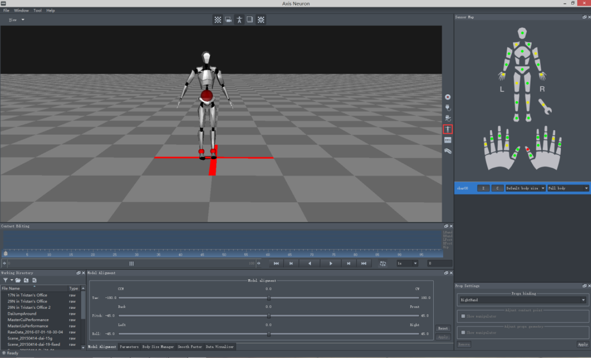Enable Show manipulator under Adjust props geometry
591x358 pixels.
pos(464,332)
